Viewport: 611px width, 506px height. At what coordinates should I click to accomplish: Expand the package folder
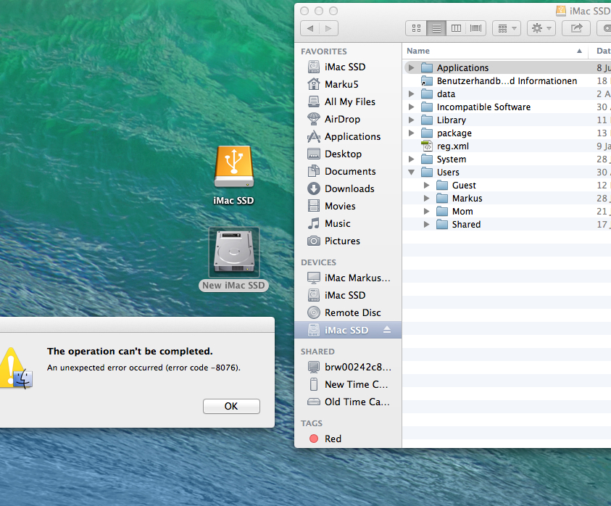coord(411,133)
